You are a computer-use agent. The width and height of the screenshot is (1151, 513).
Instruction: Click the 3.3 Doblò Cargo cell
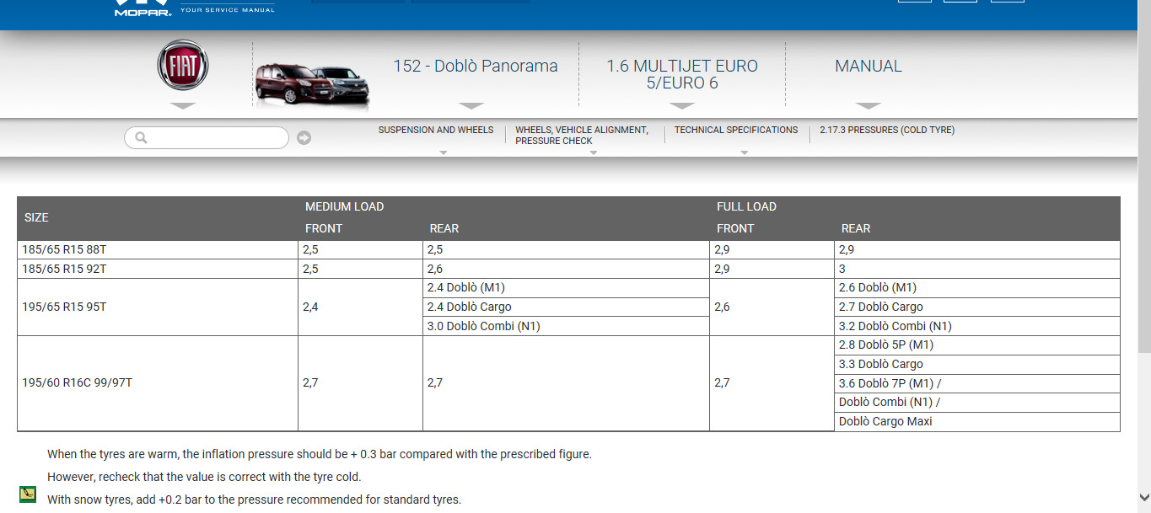pyautogui.click(x=977, y=364)
